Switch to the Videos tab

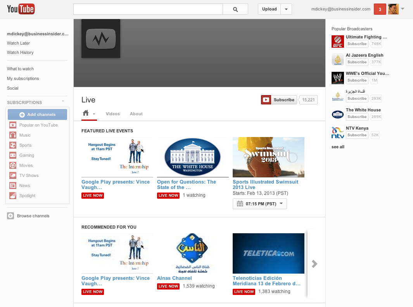click(x=113, y=114)
